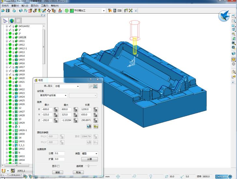Click the tool icon beside 30R5_1
237x179 pixels.
coord(13,171)
